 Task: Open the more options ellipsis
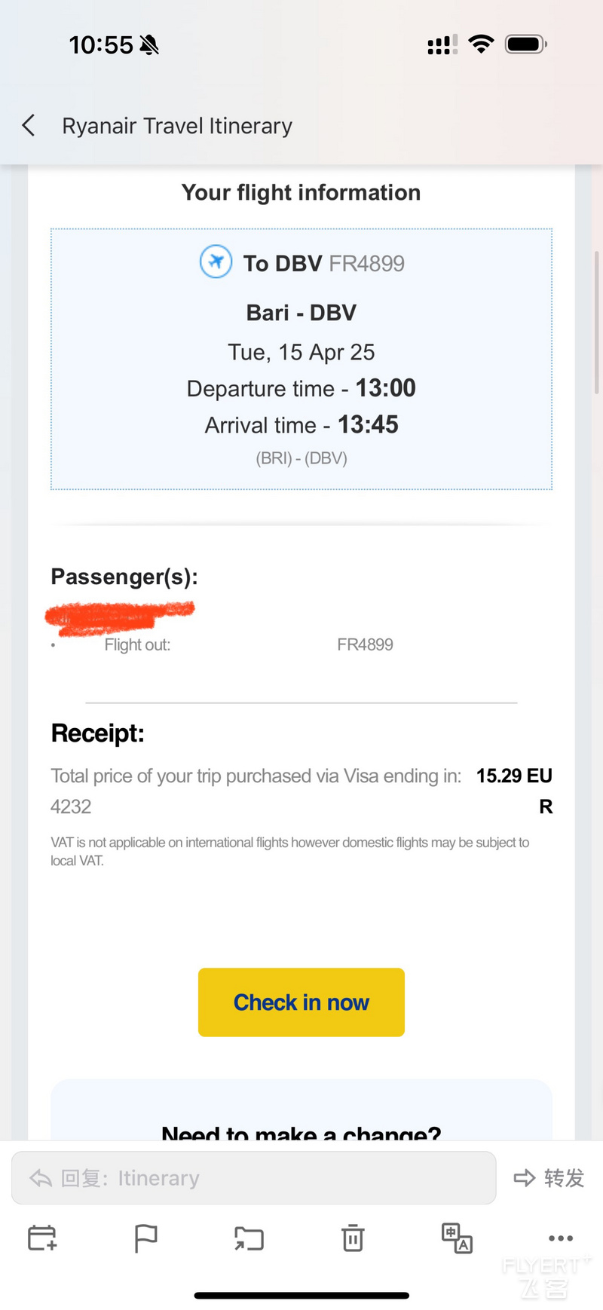pos(561,1238)
